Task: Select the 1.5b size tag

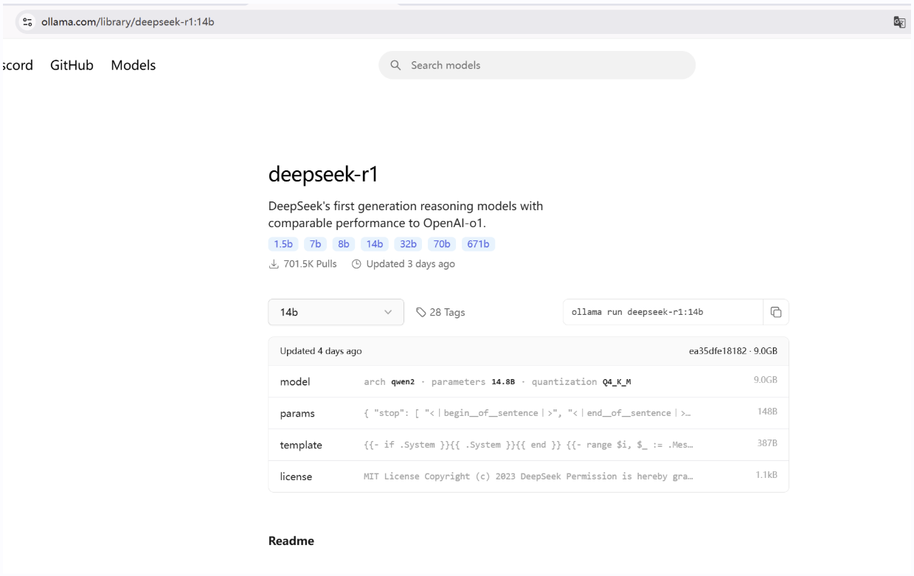Action: (283, 245)
